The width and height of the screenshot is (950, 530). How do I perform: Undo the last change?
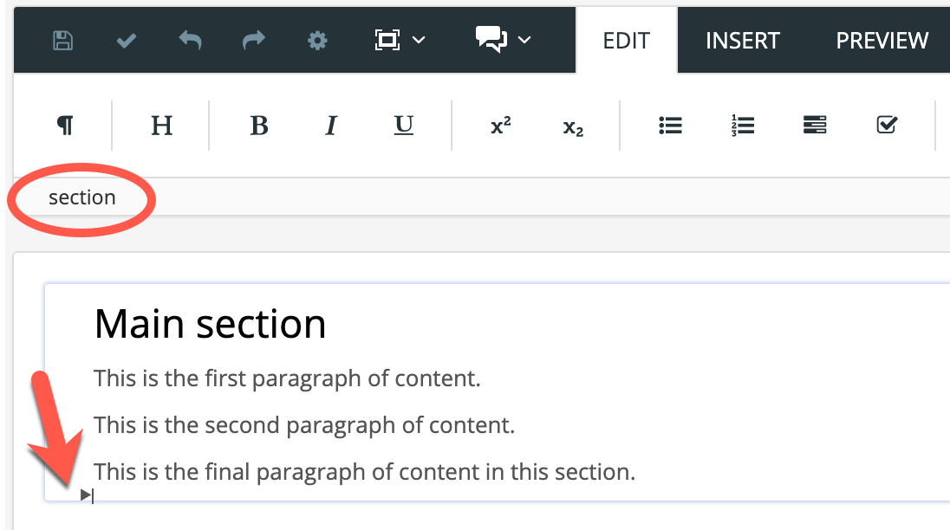coord(190,40)
